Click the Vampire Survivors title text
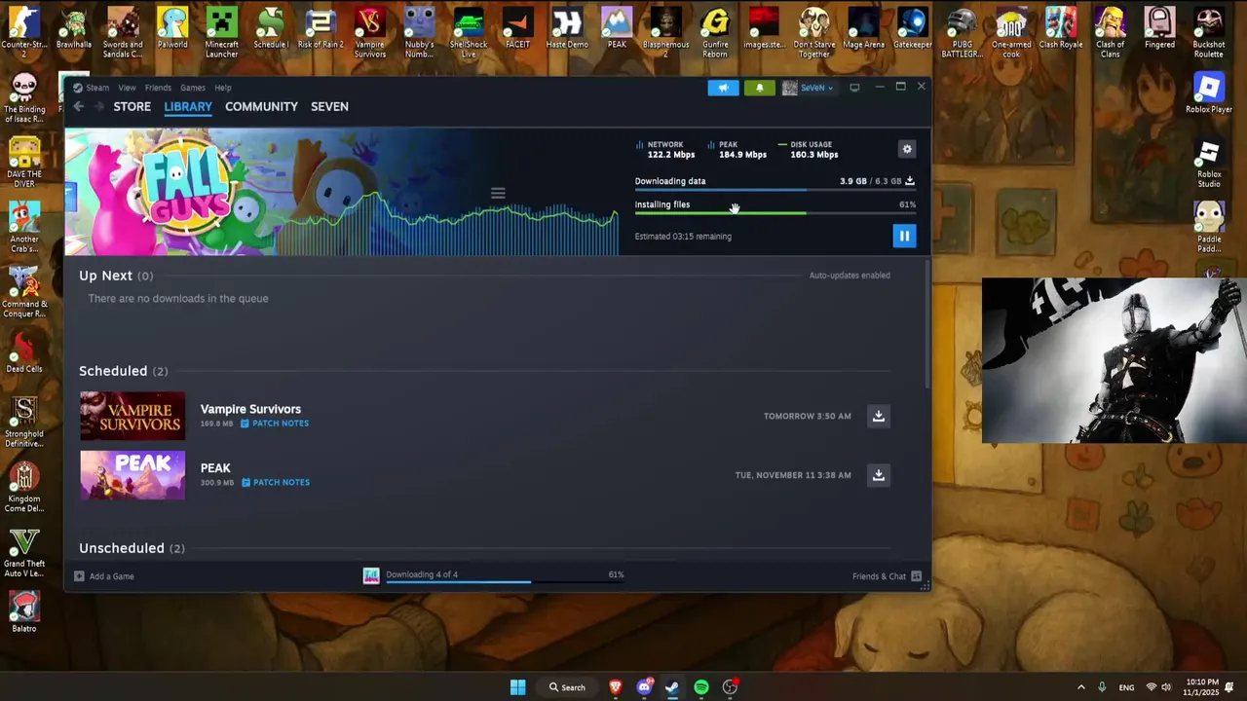The height and width of the screenshot is (701, 1247). pos(250,409)
